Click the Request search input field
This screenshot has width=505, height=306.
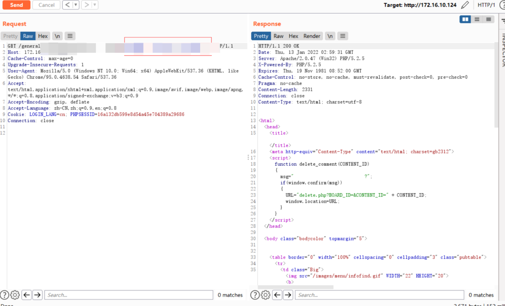[129, 295]
